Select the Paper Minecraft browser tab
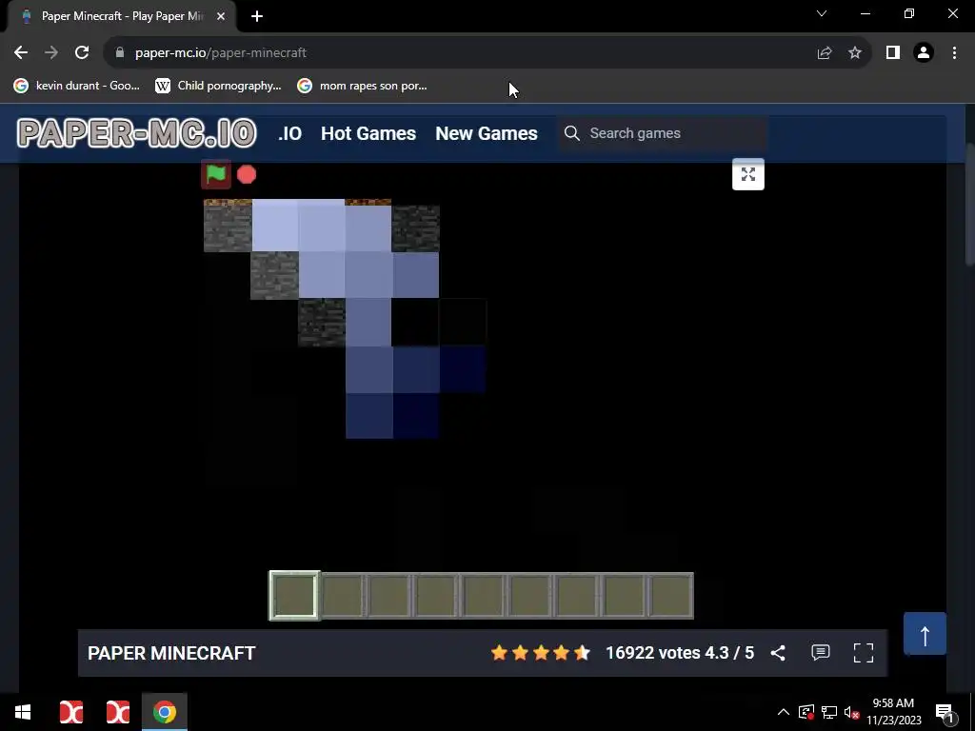Viewport: 975px width, 731px height. pyautogui.click(x=122, y=16)
